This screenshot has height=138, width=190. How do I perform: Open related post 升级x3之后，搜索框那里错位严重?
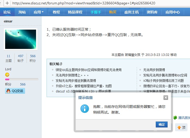point(84,86)
